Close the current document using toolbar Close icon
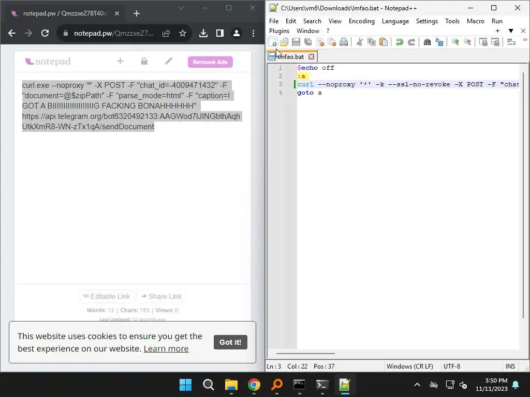 [320, 42]
